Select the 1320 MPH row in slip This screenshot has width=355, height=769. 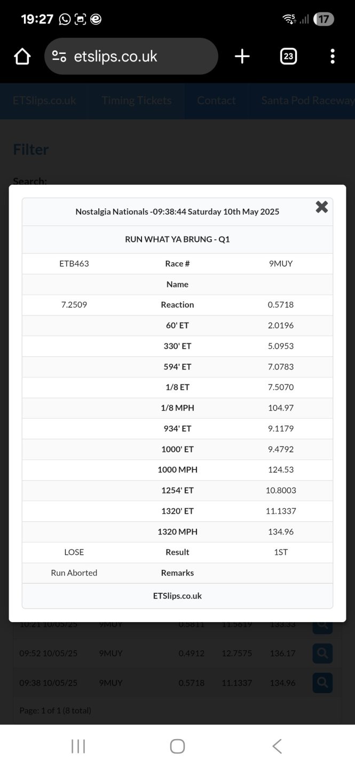[177, 531]
